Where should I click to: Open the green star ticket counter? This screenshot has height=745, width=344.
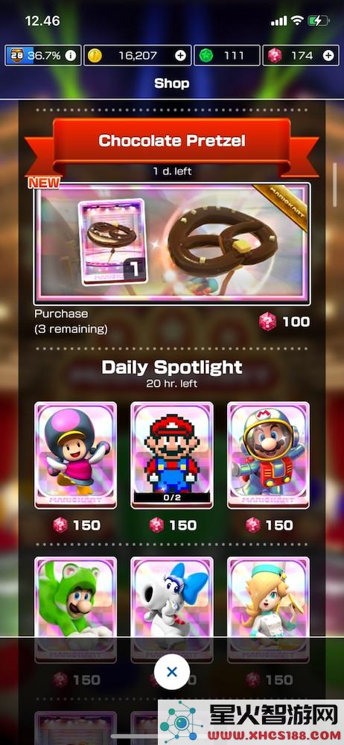coord(227,56)
